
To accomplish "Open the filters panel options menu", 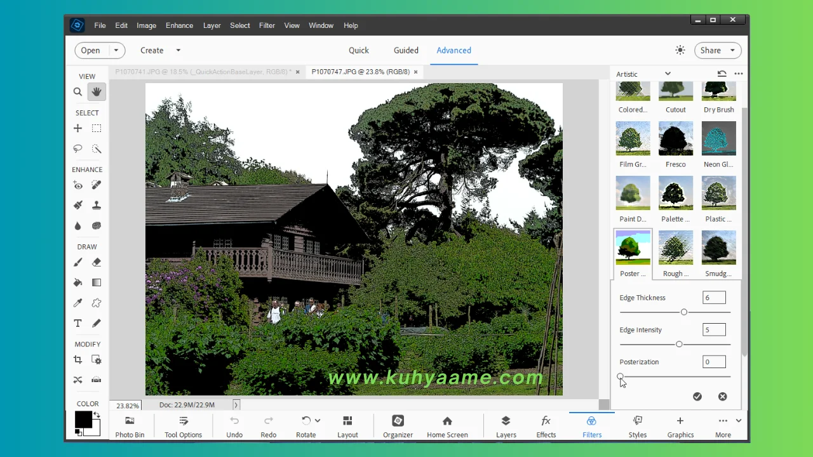I will [738, 74].
